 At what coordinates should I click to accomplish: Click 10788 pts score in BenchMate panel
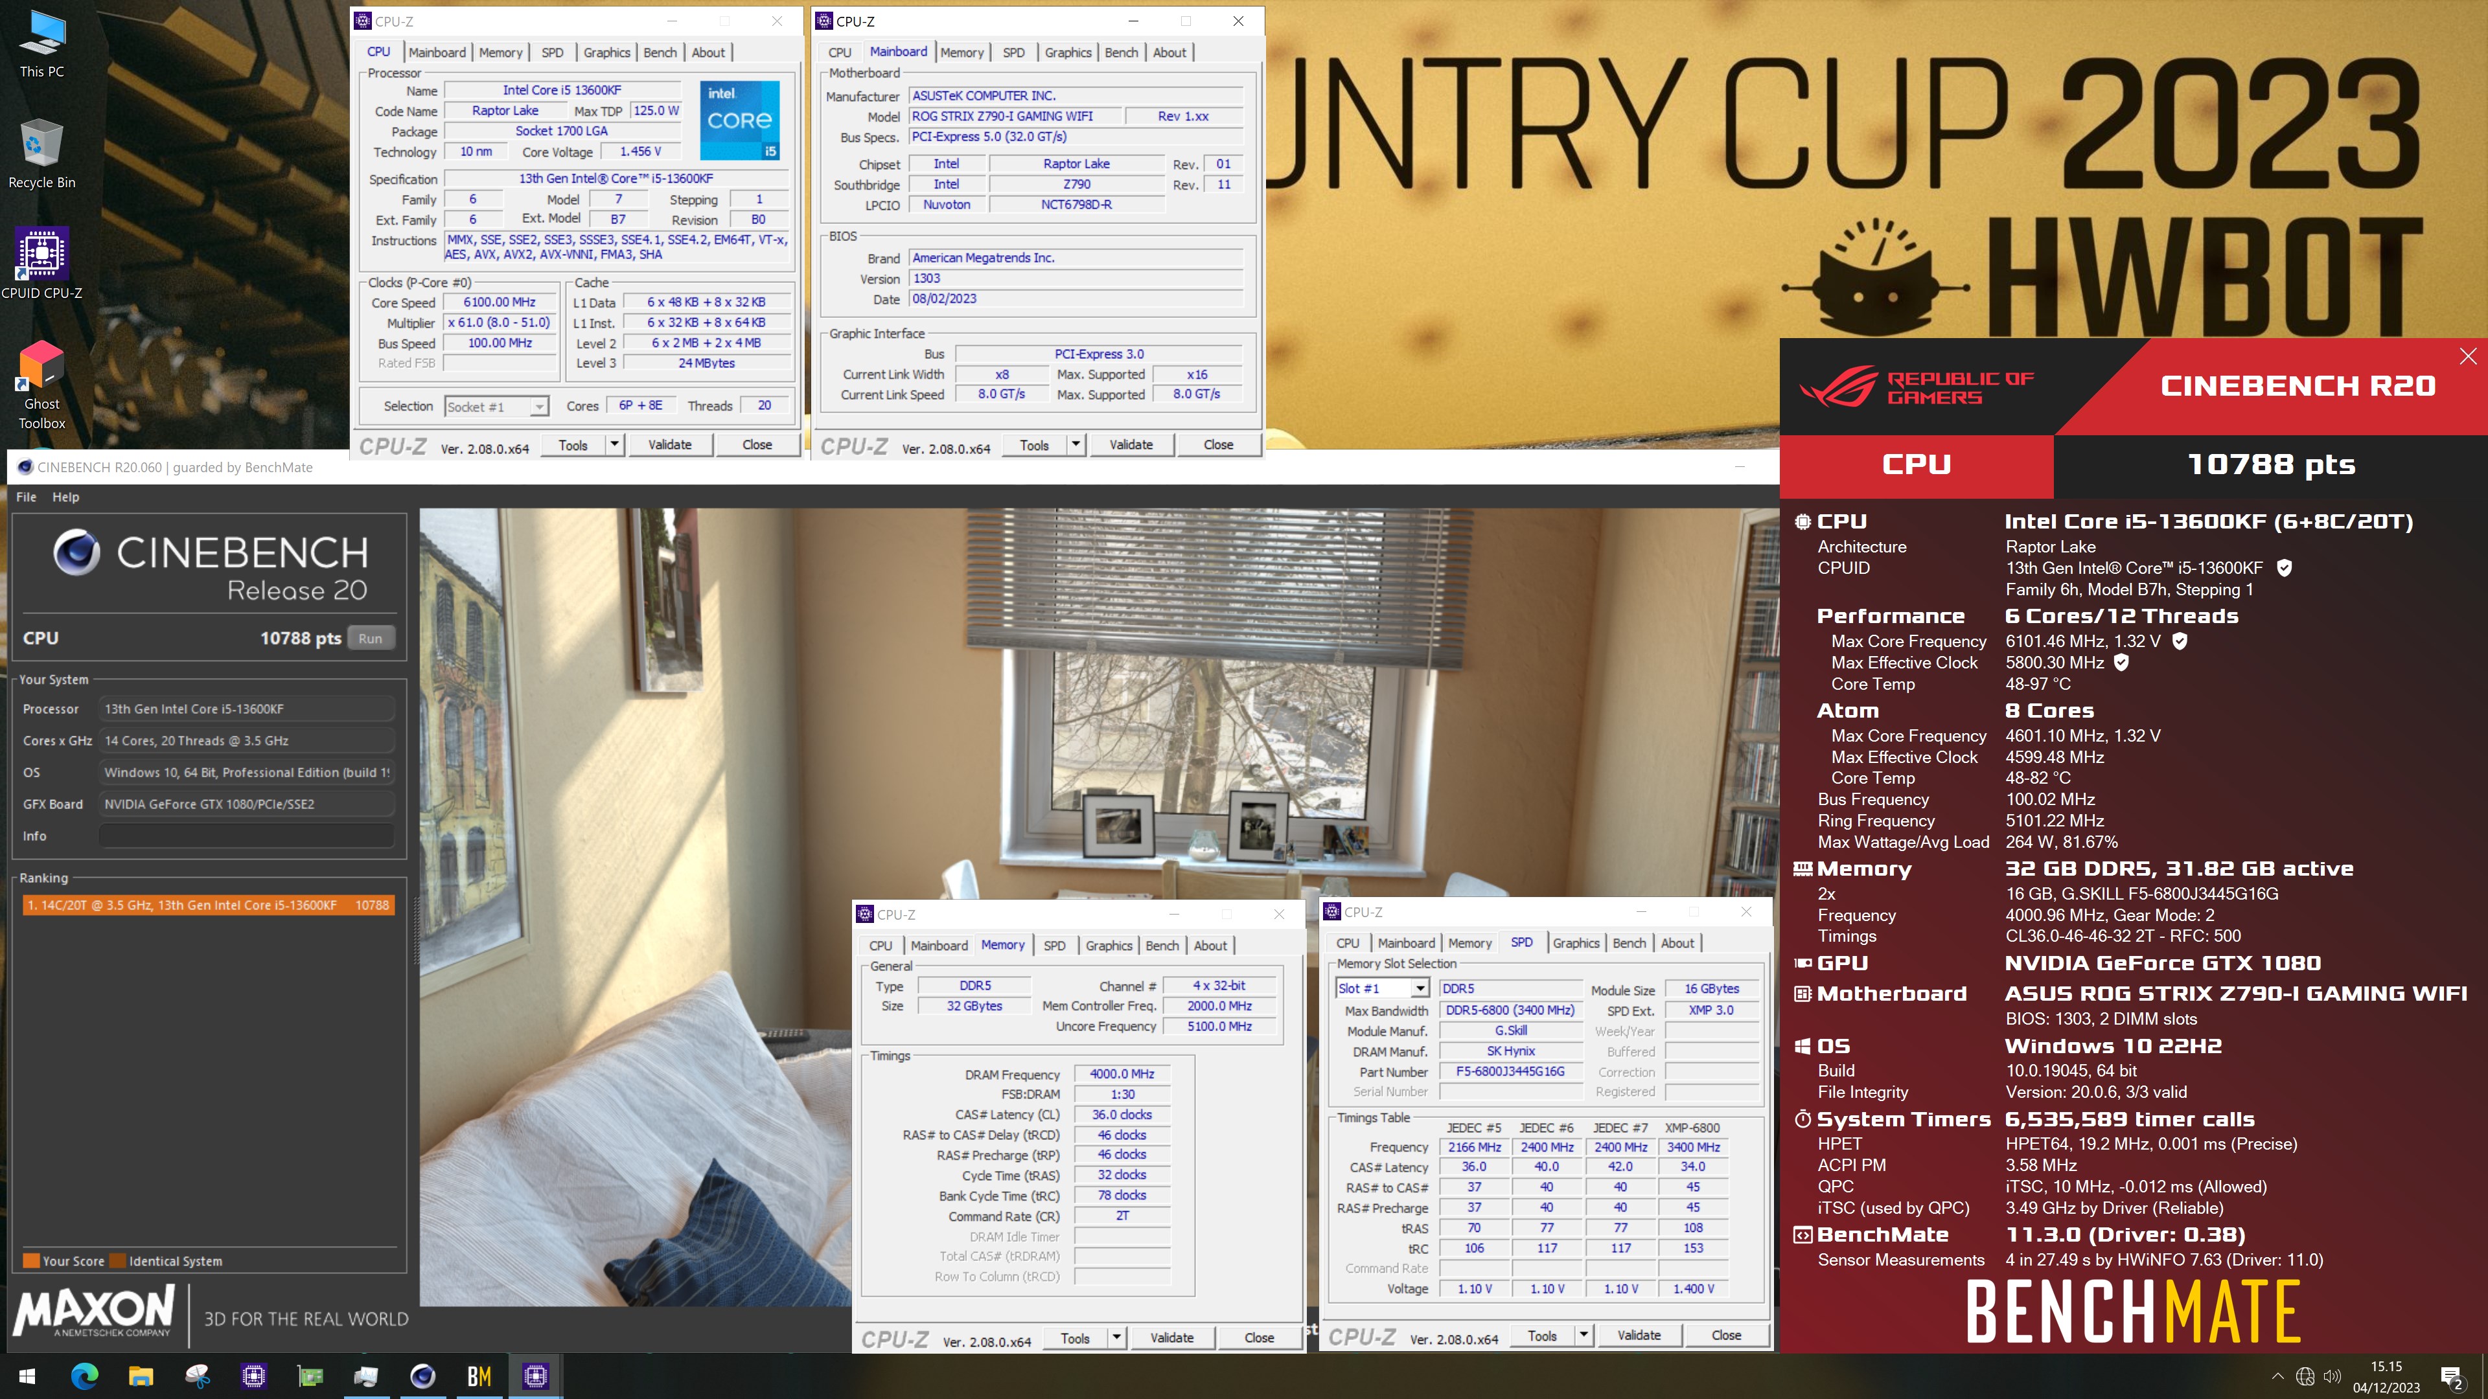[2271, 464]
